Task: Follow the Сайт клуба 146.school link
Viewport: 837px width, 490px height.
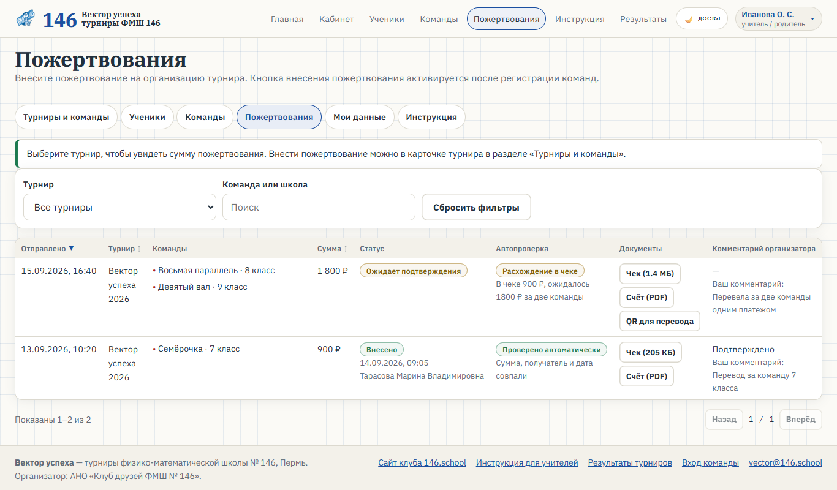Action: click(422, 462)
